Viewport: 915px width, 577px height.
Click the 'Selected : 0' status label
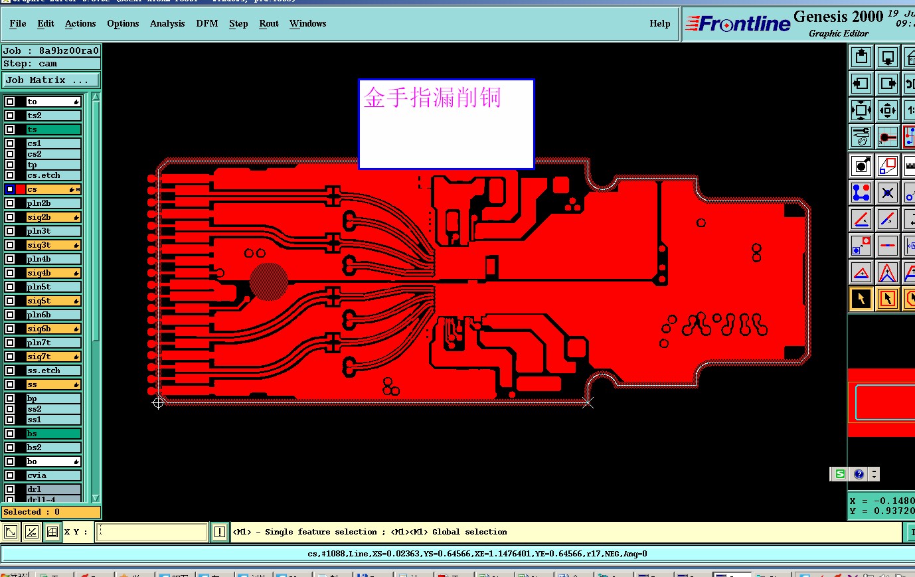(51, 512)
